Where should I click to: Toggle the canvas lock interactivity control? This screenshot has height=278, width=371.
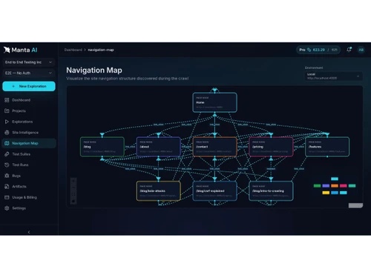coord(73,201)
